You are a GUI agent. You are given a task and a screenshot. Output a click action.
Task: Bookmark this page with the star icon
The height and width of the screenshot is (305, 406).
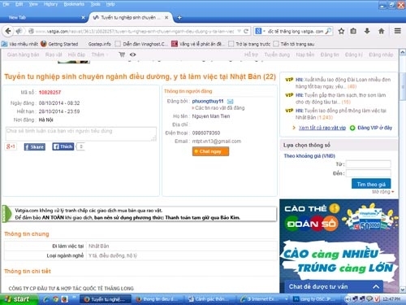341,31
